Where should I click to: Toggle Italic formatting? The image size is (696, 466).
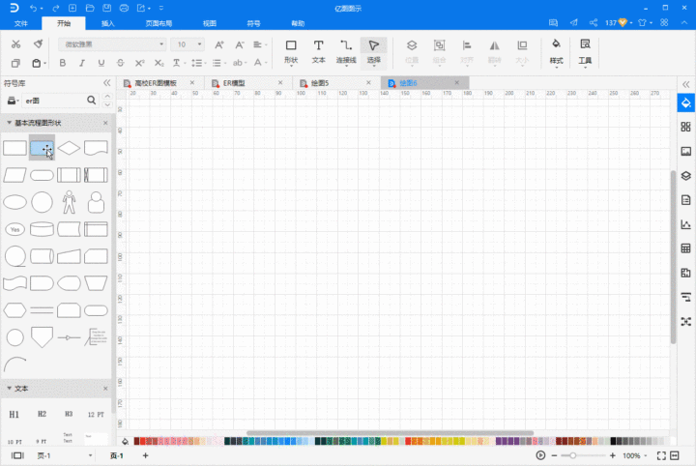(x=81, y=63)
